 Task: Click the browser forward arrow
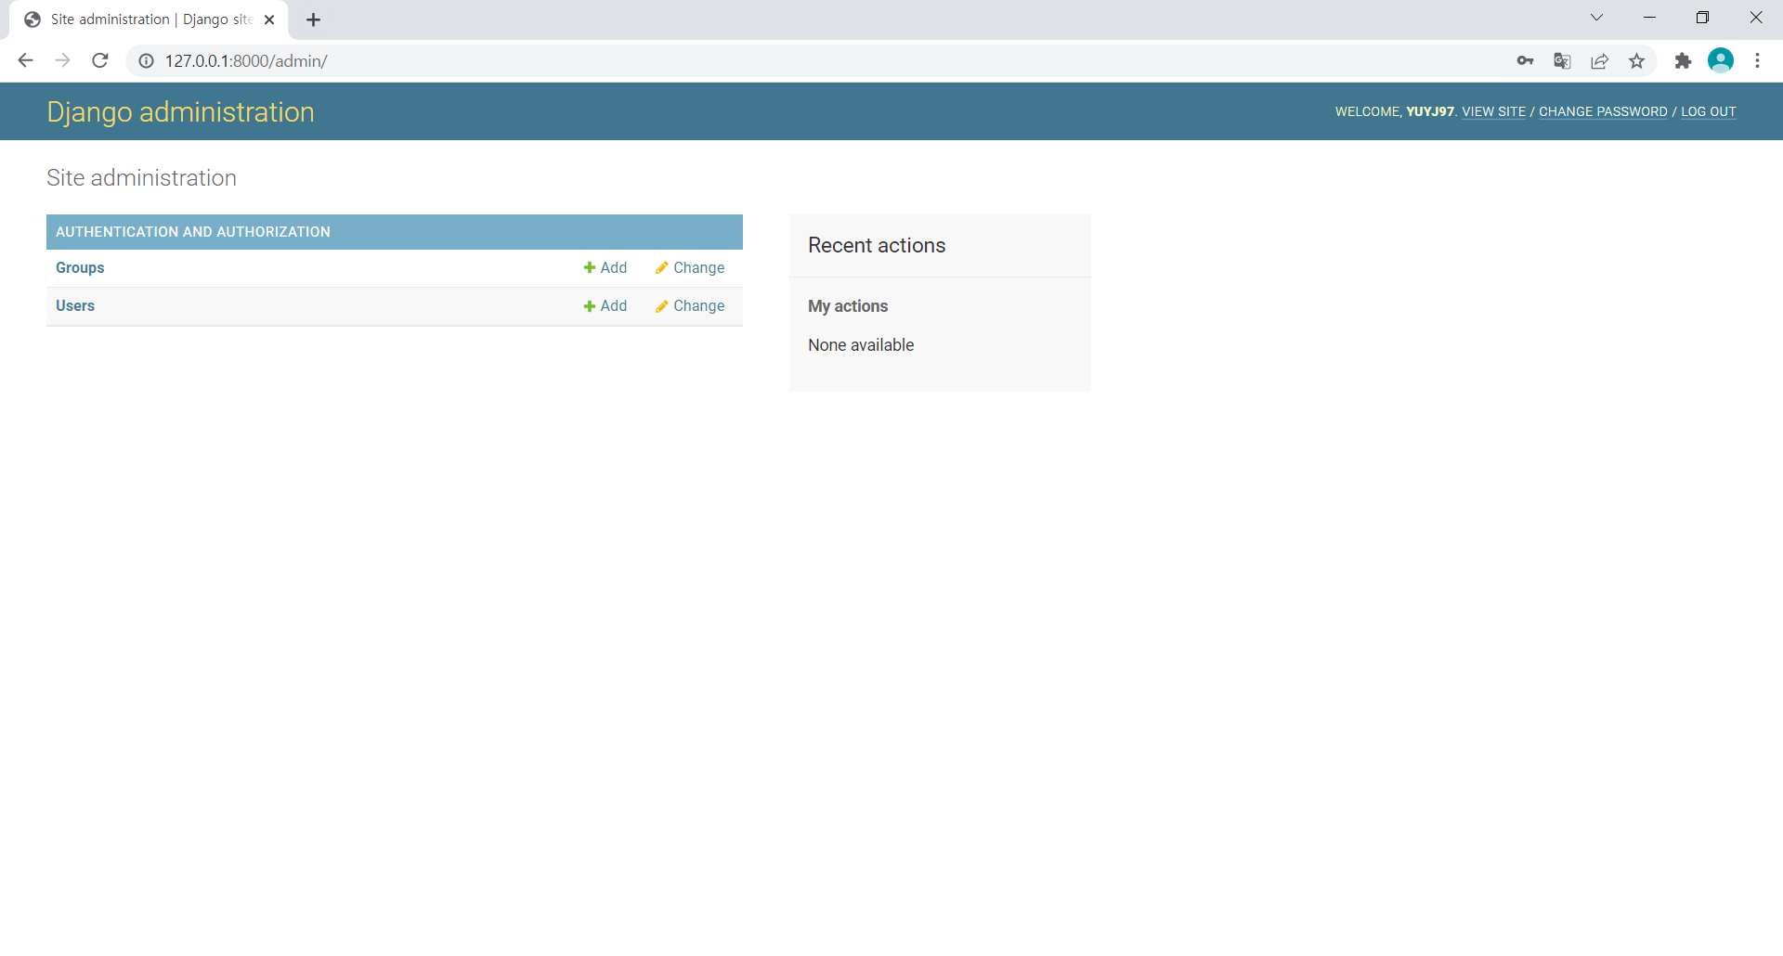click(62, 60)
